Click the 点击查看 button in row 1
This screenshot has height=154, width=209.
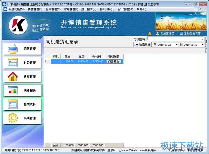pyautogui.click(x=114, y=61)
